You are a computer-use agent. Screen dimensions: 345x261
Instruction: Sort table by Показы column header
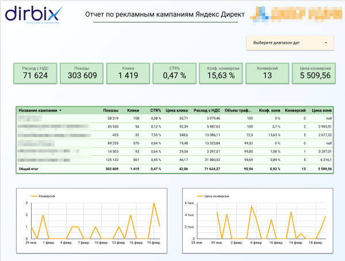(x=110, y=110)
